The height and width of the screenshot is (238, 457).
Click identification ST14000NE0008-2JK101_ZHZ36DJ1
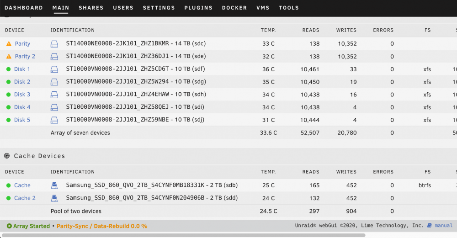pos(117,56)
